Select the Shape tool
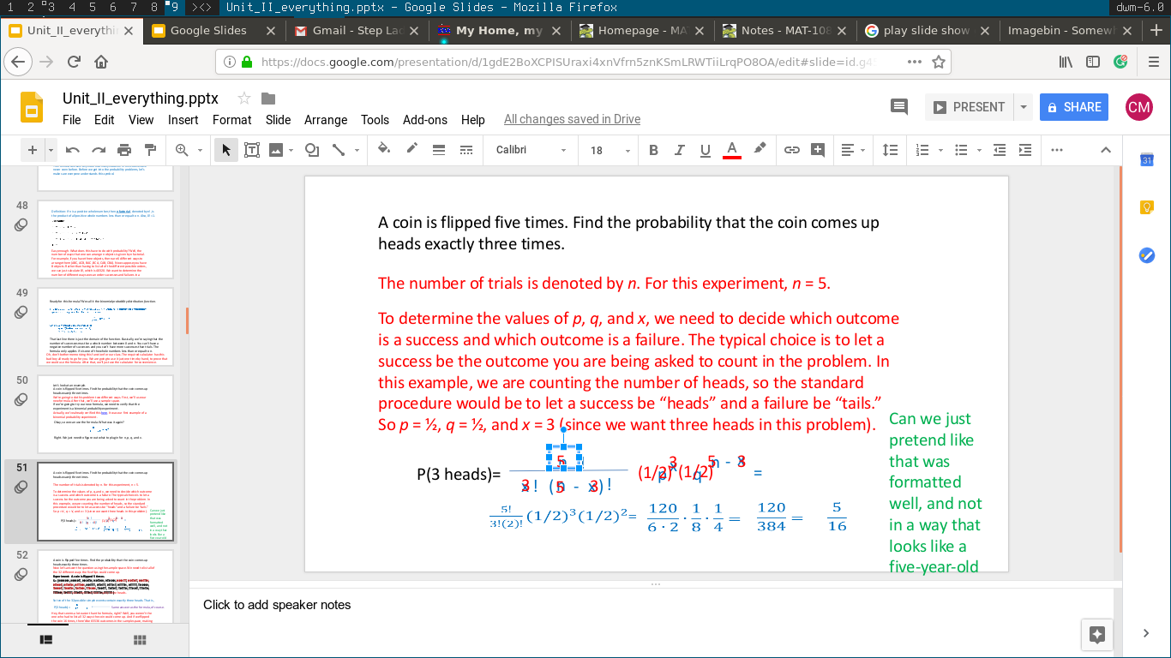This screenshot has height=658, width=1171. pos(312,150)
